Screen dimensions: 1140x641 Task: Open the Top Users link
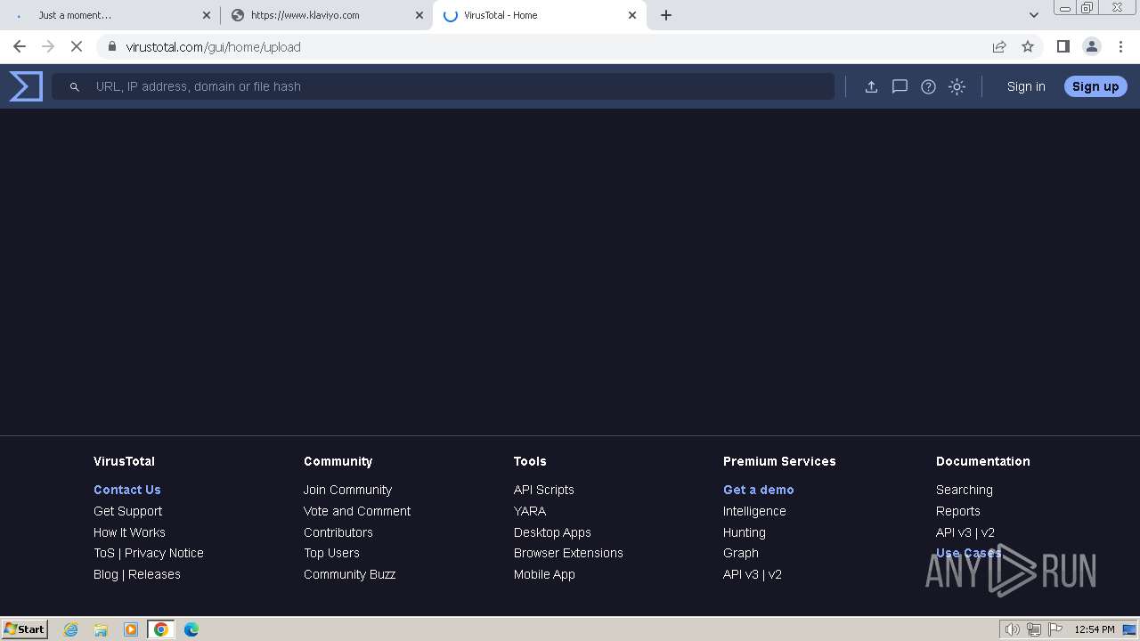click(x=331, y=553)
